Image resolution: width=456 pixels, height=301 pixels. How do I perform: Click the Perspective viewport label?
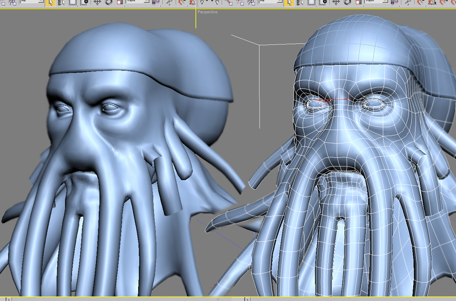pos(207,12)
